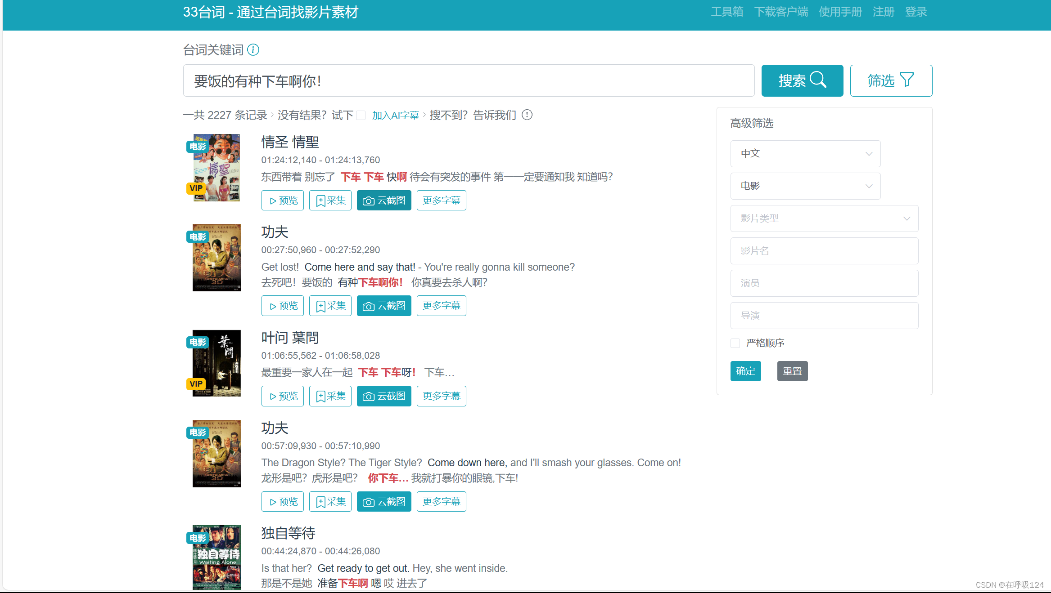
Task: Expand the 电影 media type dropdown
Action: (x=805, y=186)
